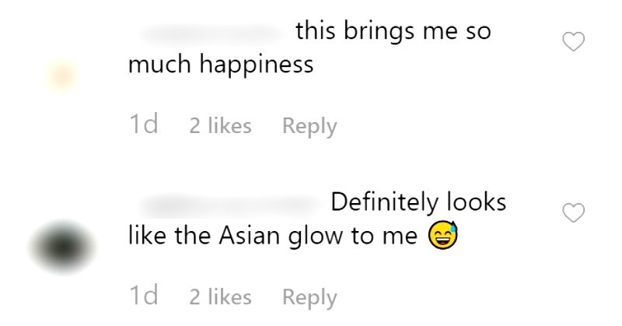622x326 pixels.
Task: Reply to the "so much happiness" comment
Action: (309, 126)
